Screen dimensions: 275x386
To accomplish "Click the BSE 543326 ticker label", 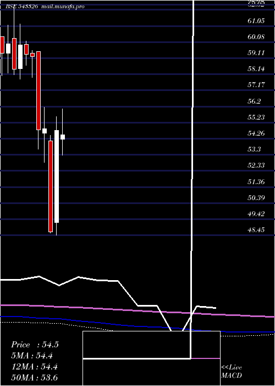I will [x=21, y=7].
